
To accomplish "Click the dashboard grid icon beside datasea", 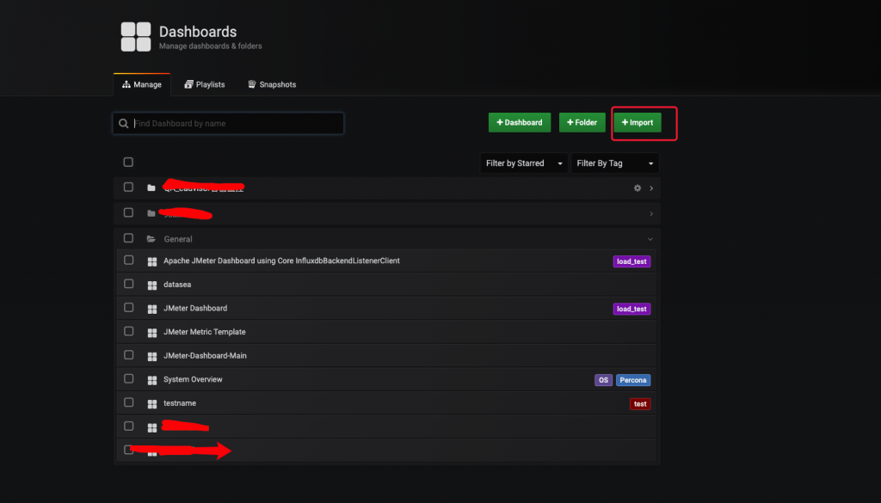I will [x=152, y=285].
